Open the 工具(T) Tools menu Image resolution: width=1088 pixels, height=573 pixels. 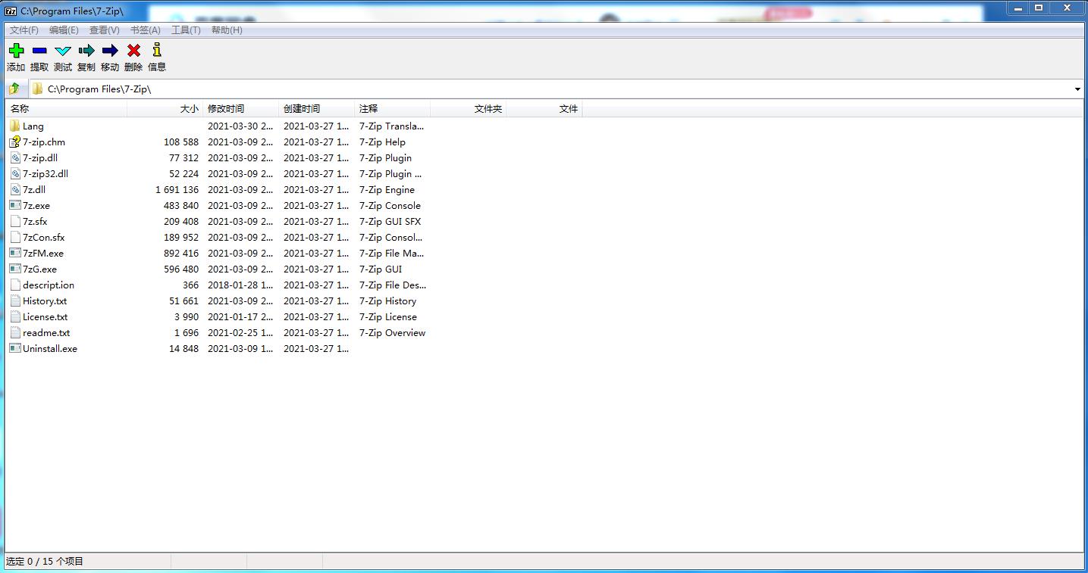(x=186, y=30)
